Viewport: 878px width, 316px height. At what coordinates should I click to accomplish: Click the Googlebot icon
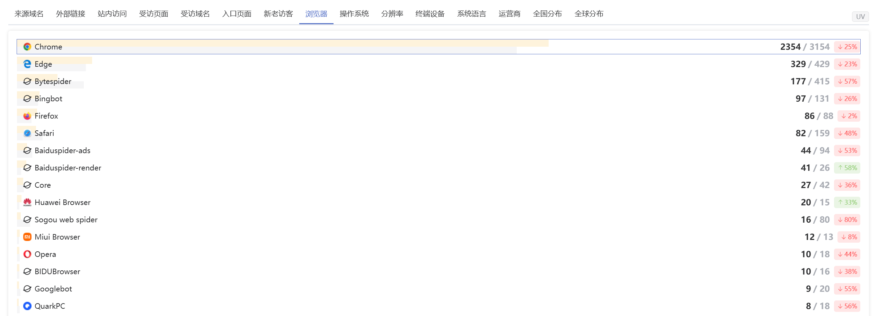click(x=27, y=289)
